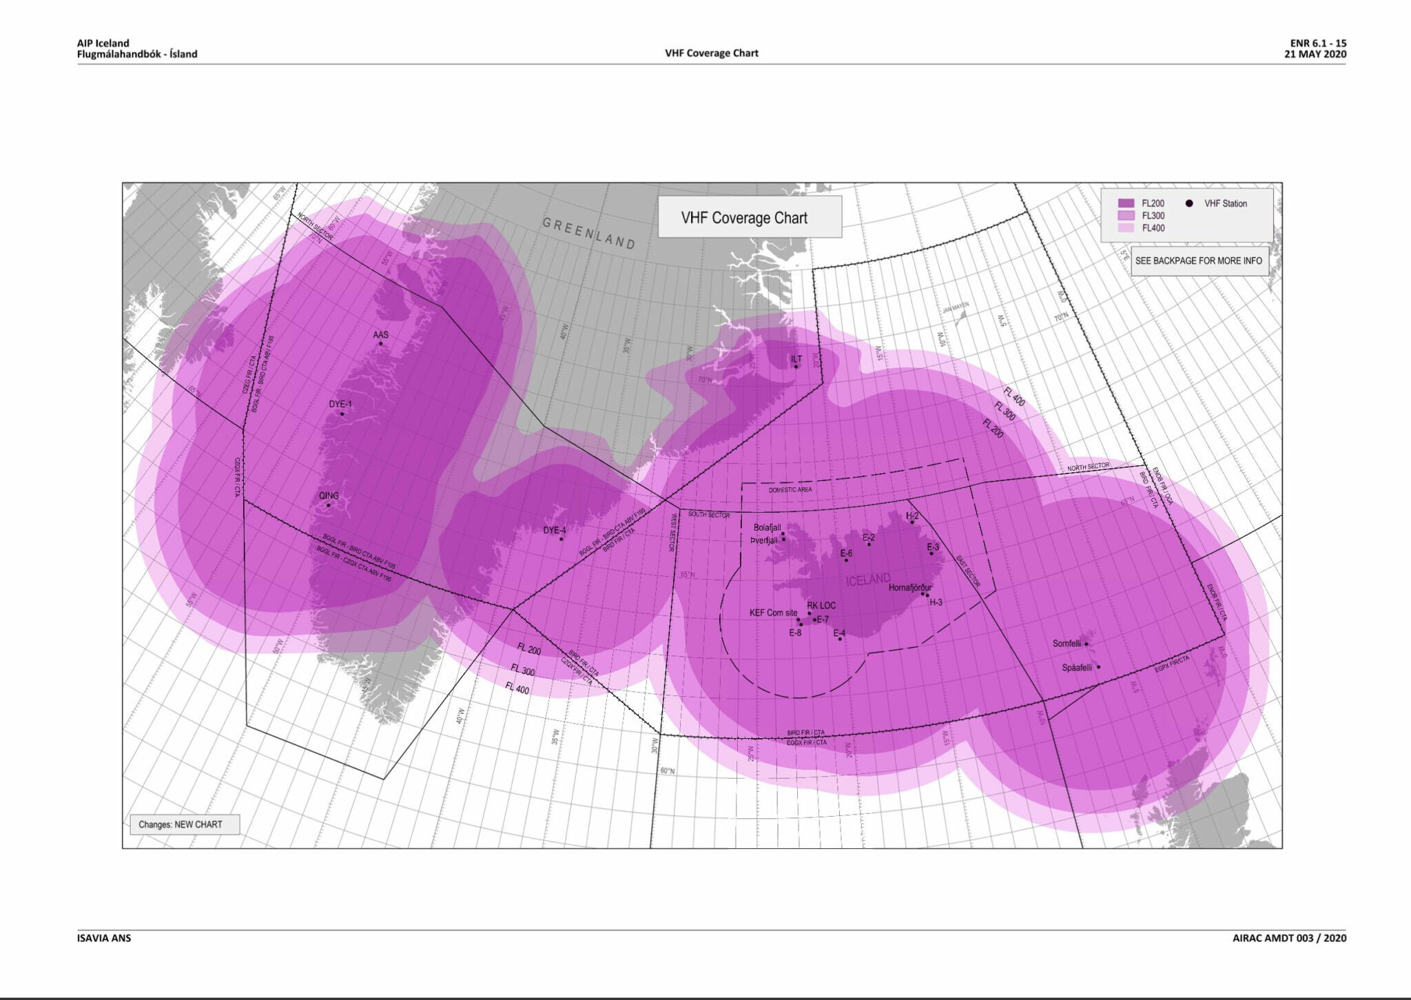Click the 'Flugmálahandbók - Ísland' header text

coord(137,54)
